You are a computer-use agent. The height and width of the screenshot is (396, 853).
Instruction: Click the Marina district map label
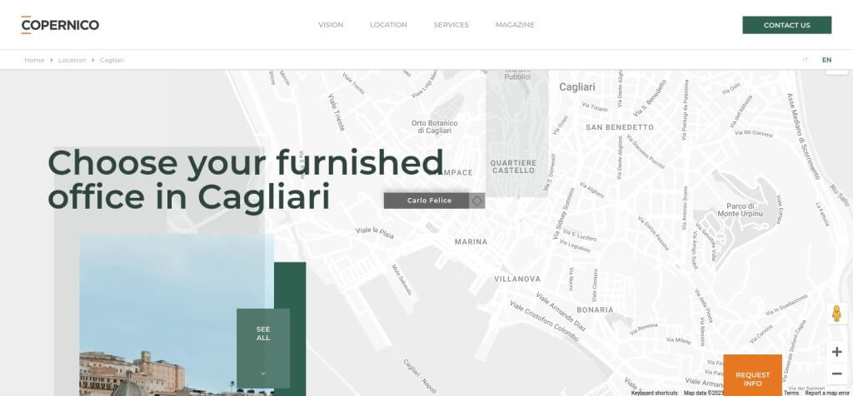click(x=471, y=242)
